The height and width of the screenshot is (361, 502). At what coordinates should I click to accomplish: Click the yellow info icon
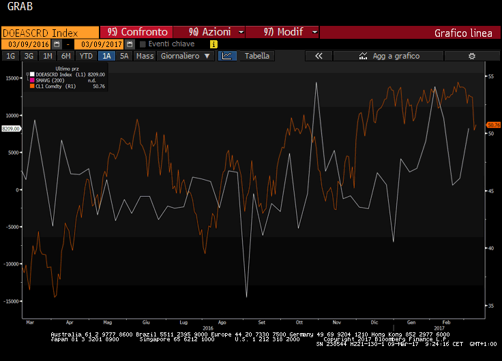[213, 44]
